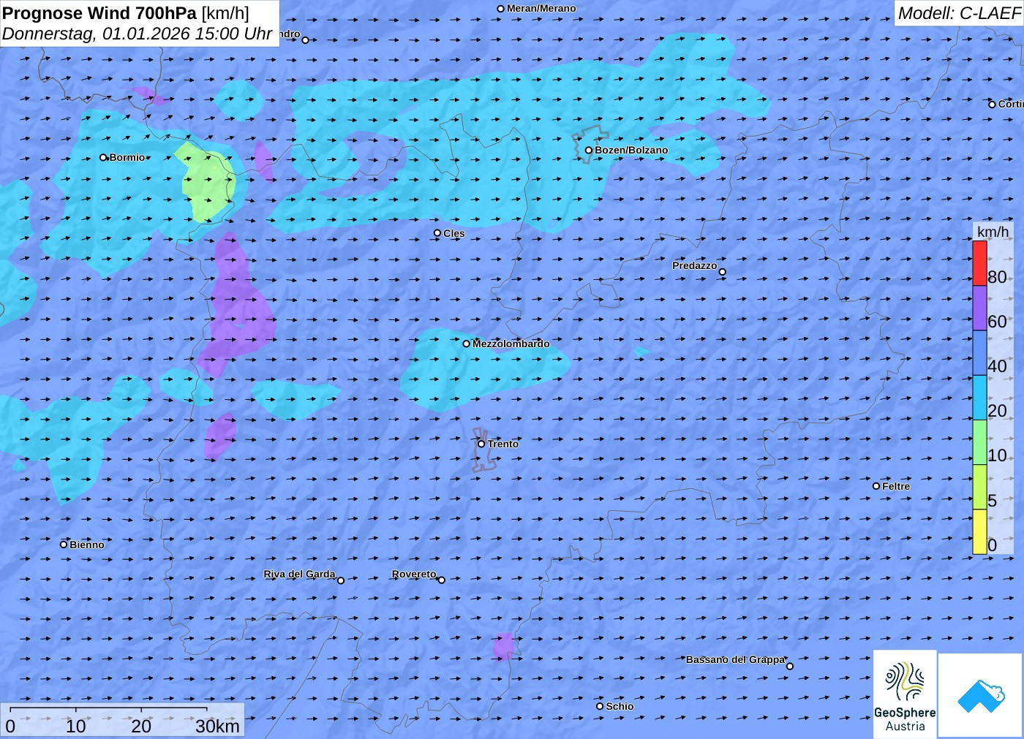Viewport: 1024px width, 739px height.
Task: Select the Predazzo location marker
Action: 722,272
